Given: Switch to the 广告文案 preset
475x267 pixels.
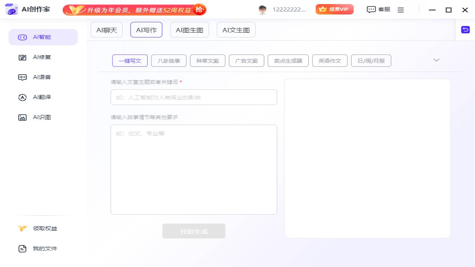Looking at the screenshot, I should pos(246,60).
